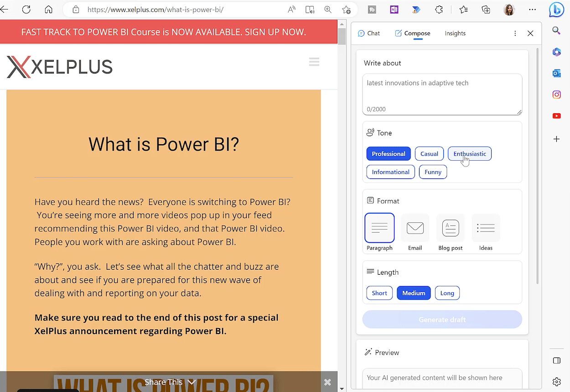Click the webpage scrollbar down arrow
The height and width of the screenshot is (392, 570).
pyautogui.click(x=342, y=388)
